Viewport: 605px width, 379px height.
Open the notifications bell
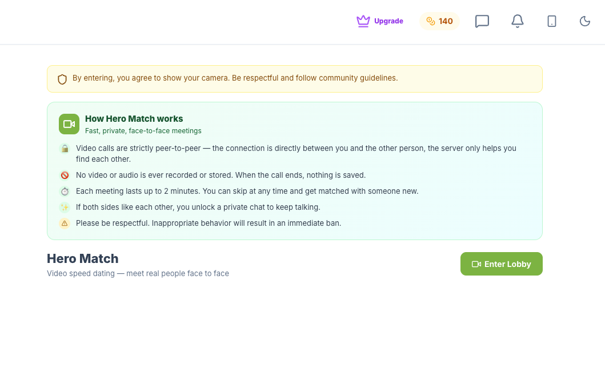point(518,21)
